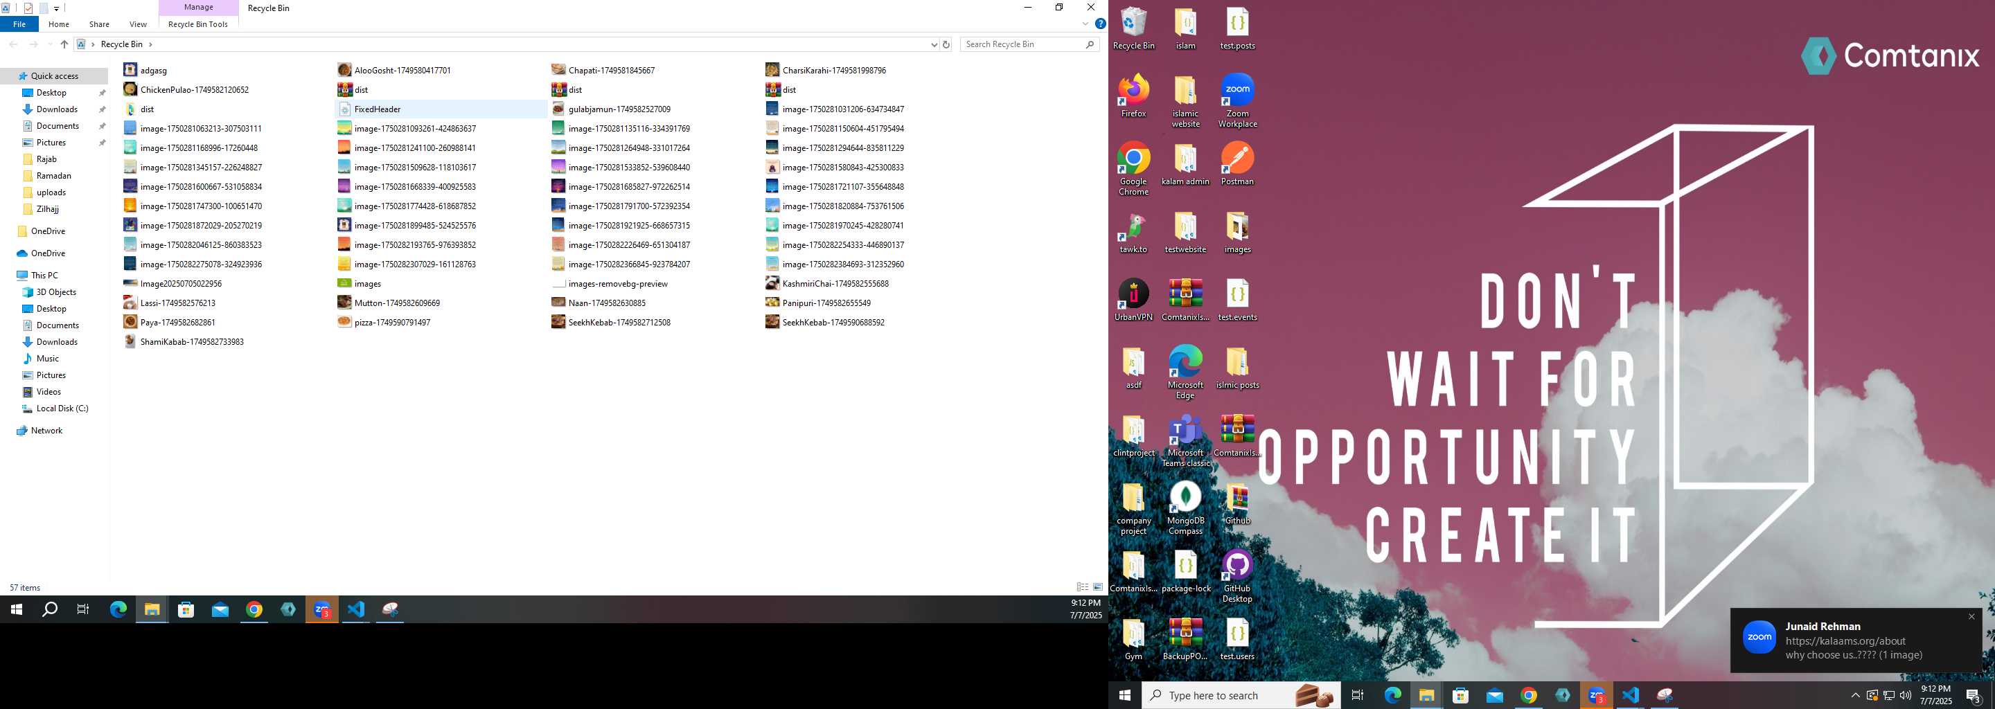Select the test.posts JSON file on desktop
This screenshot has height=709, width=1995.
tap(1236, 28)
